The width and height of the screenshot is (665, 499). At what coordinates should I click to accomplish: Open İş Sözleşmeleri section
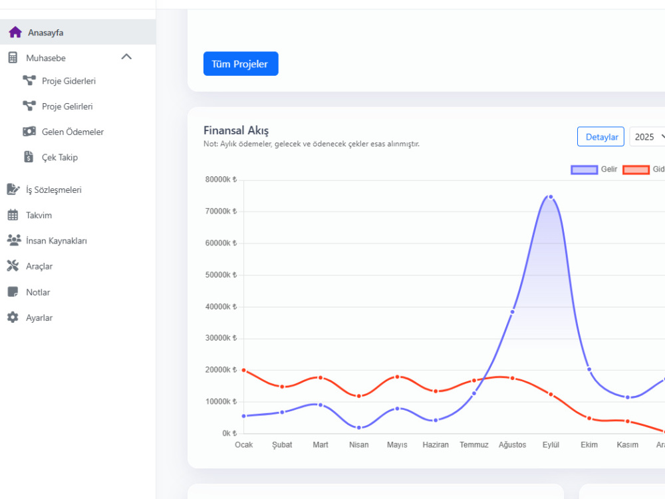click(x=54, y=190)
